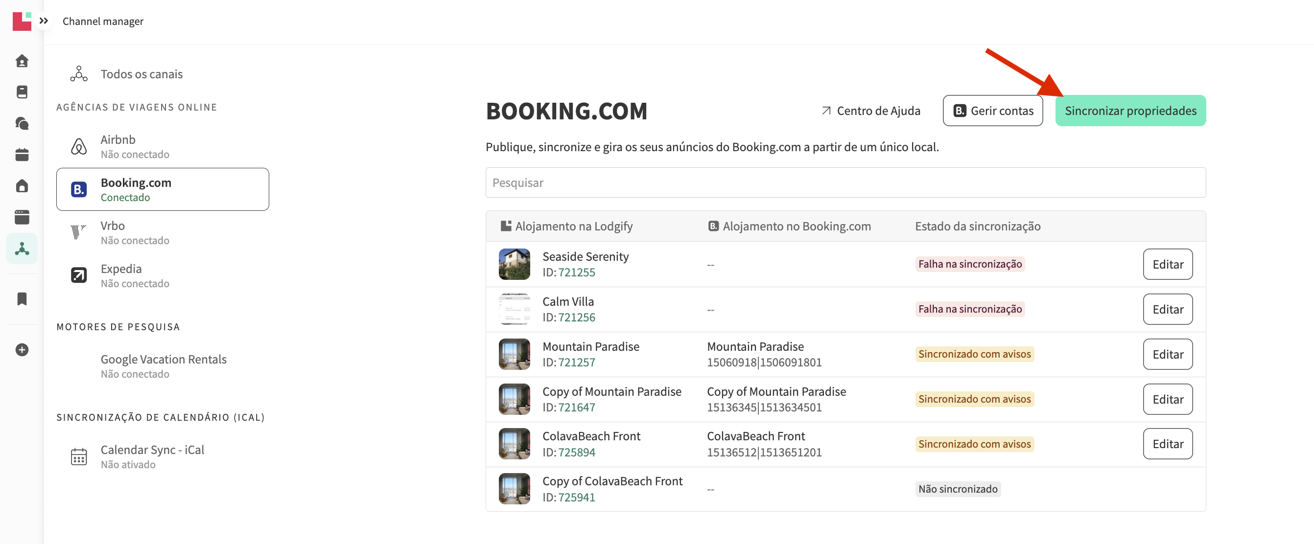Image resolution: width=1314 pixels, height=544 pixels.
Task: Click Editar for Seaside Serenity
Action: click(x=1167, y=264)
